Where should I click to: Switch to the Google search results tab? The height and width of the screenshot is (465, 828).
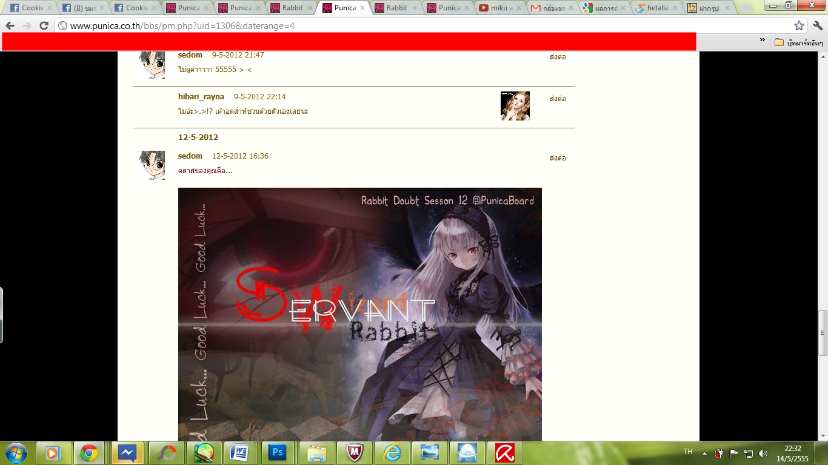pos(604,8)
